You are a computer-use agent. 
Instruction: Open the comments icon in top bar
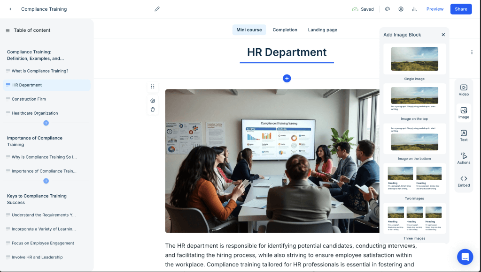[388, 9]
